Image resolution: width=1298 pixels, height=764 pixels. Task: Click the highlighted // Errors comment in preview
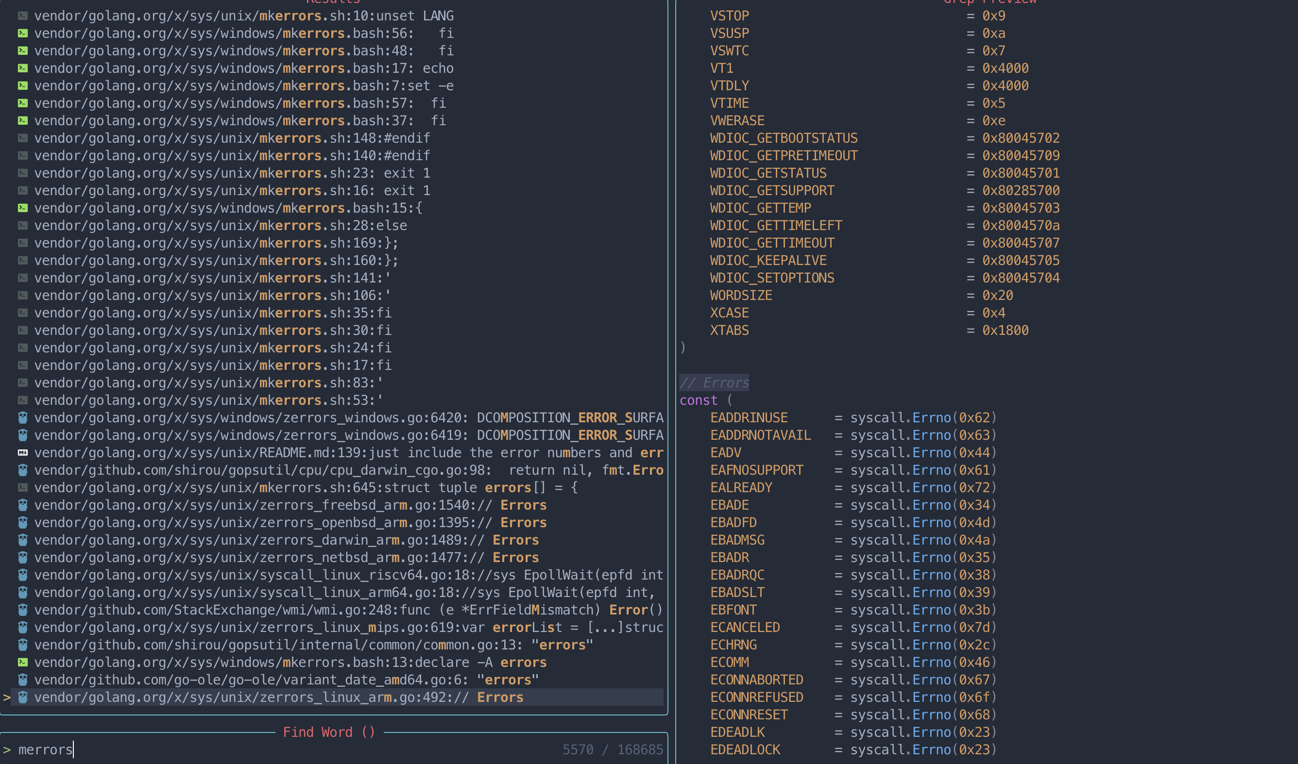(714, 382)
